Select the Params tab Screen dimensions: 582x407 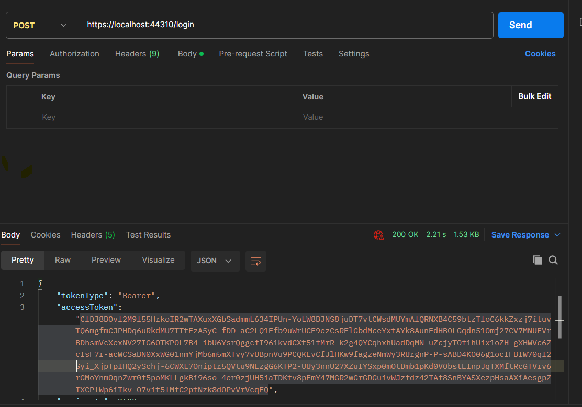(20, 54)
